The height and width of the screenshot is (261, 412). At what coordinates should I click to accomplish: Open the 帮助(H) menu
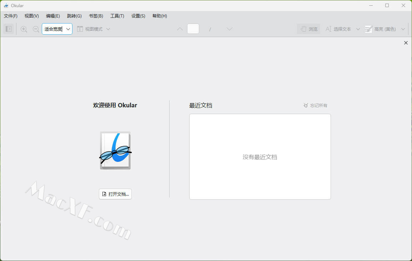pyautogui.click(x=160, y=16)
